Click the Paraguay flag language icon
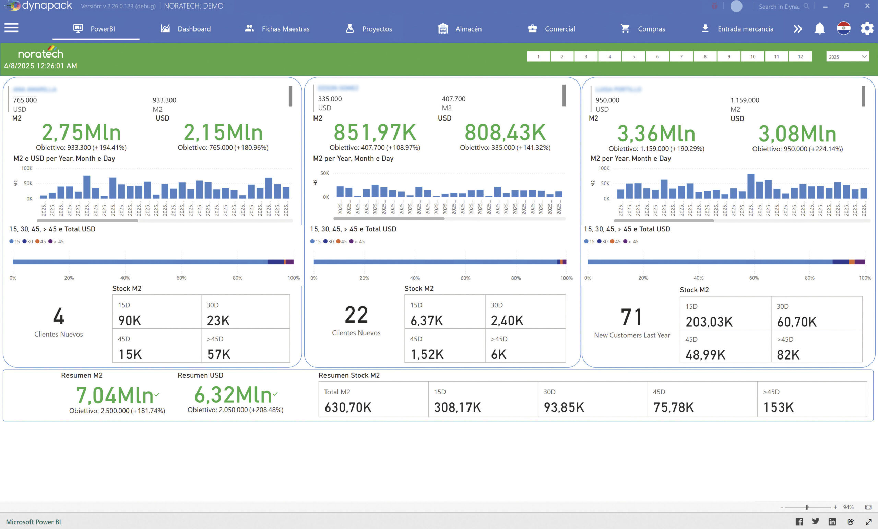The height and width of the screenshot is (529, 878). coord(843,28)
